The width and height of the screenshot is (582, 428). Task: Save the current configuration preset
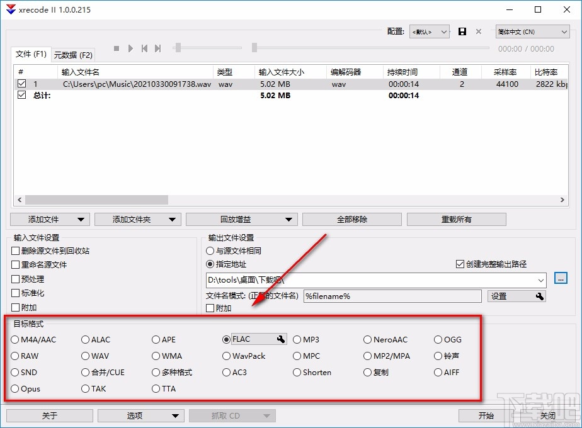click(462, 31)
